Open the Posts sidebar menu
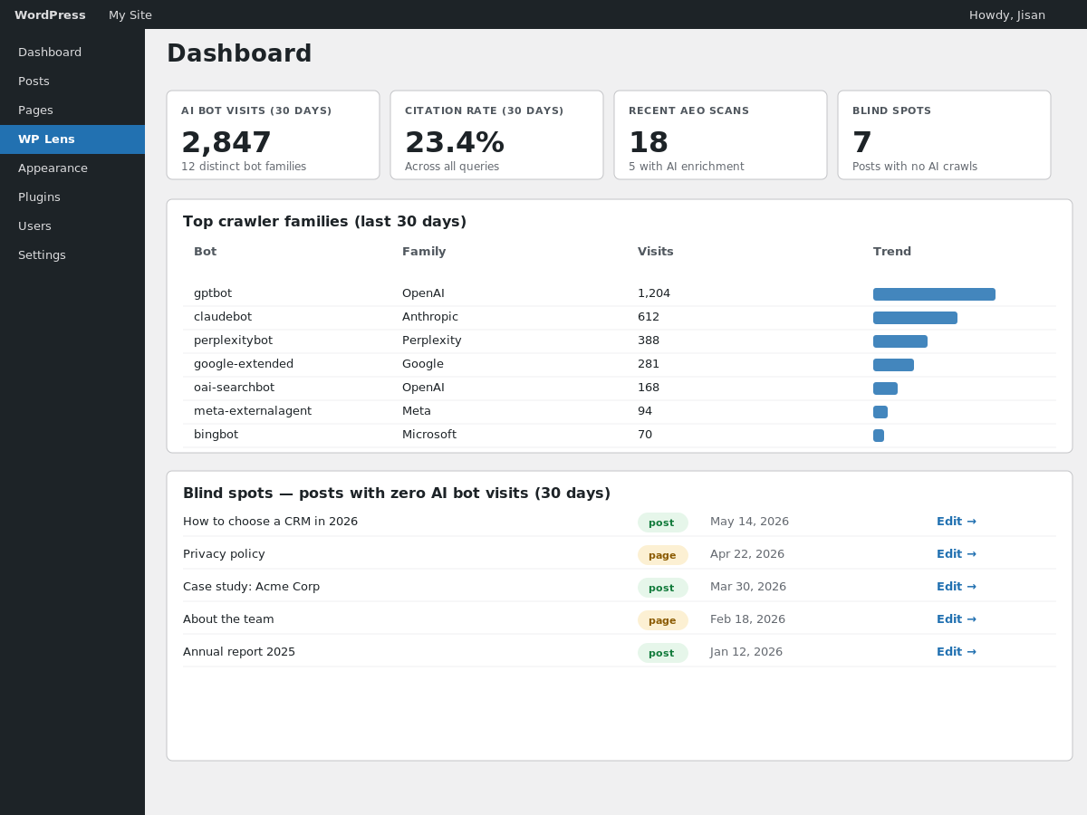Screen dimensions: 1087x815 [x=72, y=81]
